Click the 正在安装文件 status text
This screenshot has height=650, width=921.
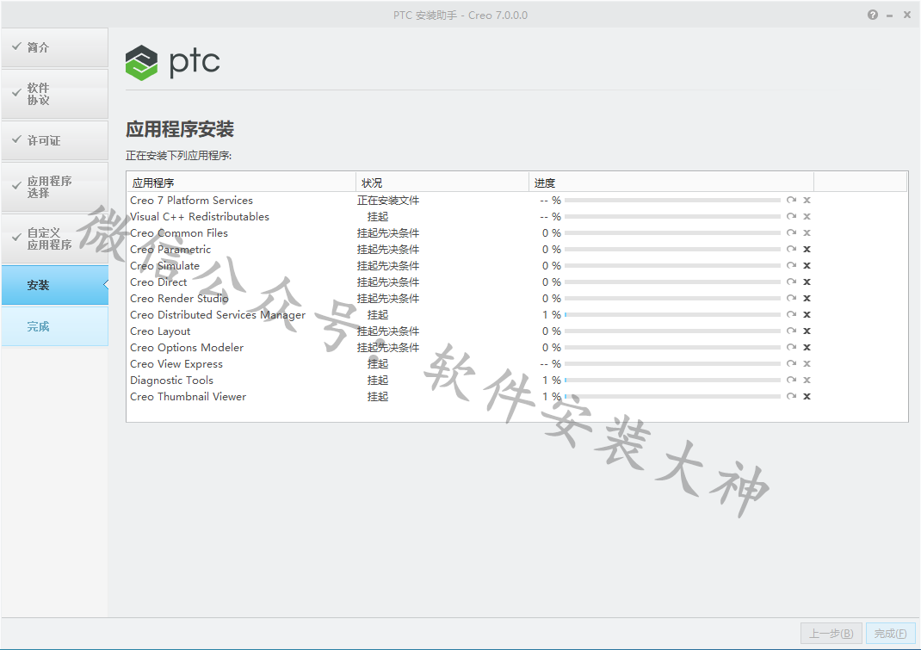[x=388, y=201]
